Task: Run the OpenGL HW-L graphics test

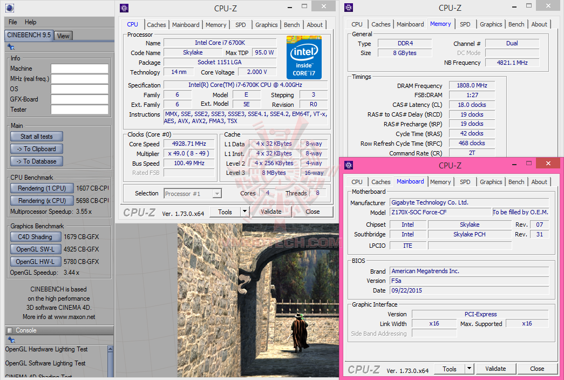Action: (x=35, y=262)
